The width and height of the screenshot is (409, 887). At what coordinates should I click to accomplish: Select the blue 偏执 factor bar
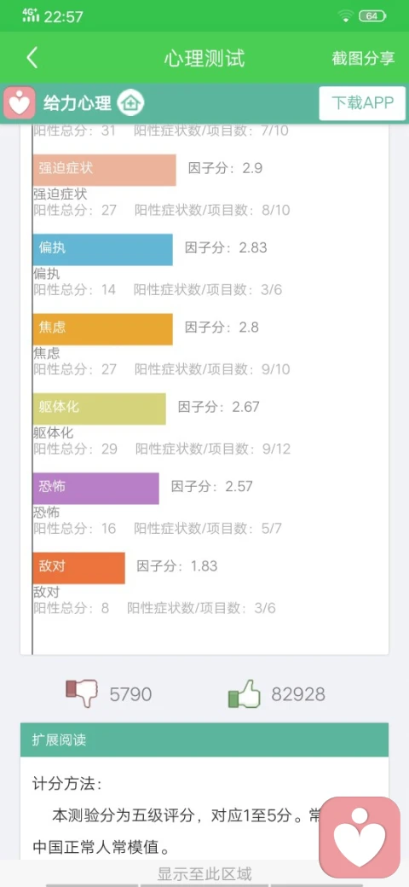[x=103, y=249]
